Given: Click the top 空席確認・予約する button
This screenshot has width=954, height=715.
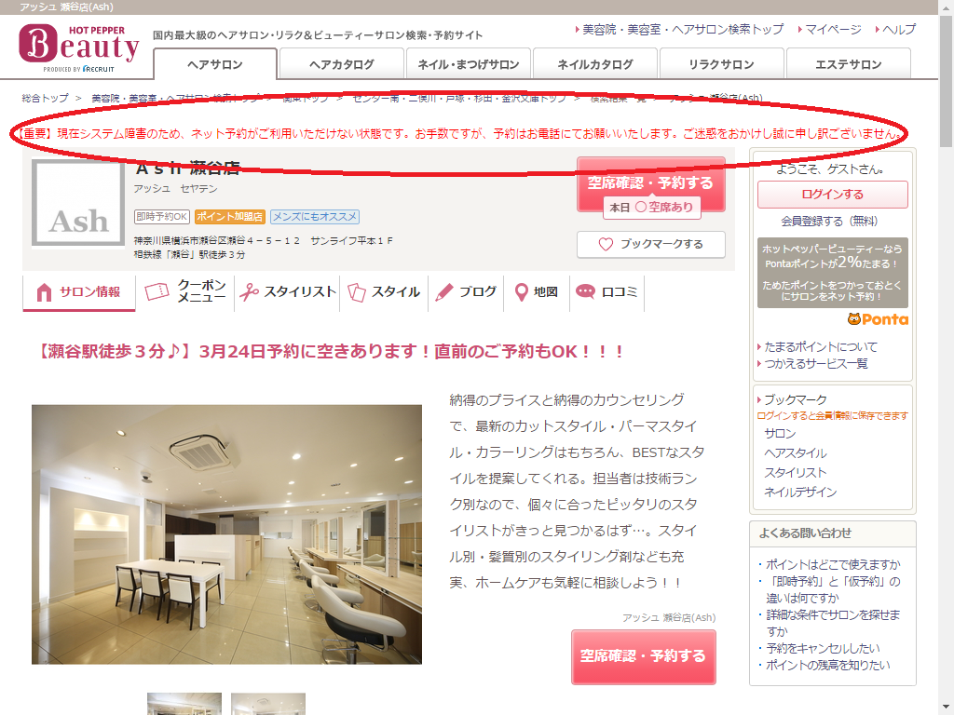Looking at the screenshot, I should coord(651,182).
